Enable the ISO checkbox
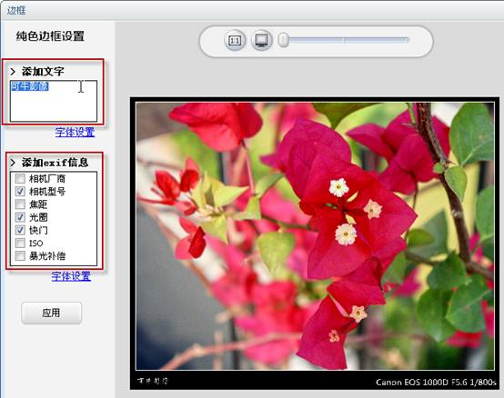The width and height of the screenshot is (504, 398). point(20,243)
